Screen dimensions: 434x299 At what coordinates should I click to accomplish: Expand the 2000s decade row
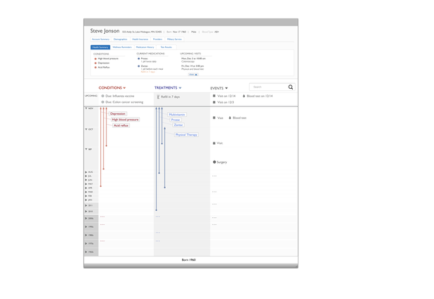tap(86, 219)
